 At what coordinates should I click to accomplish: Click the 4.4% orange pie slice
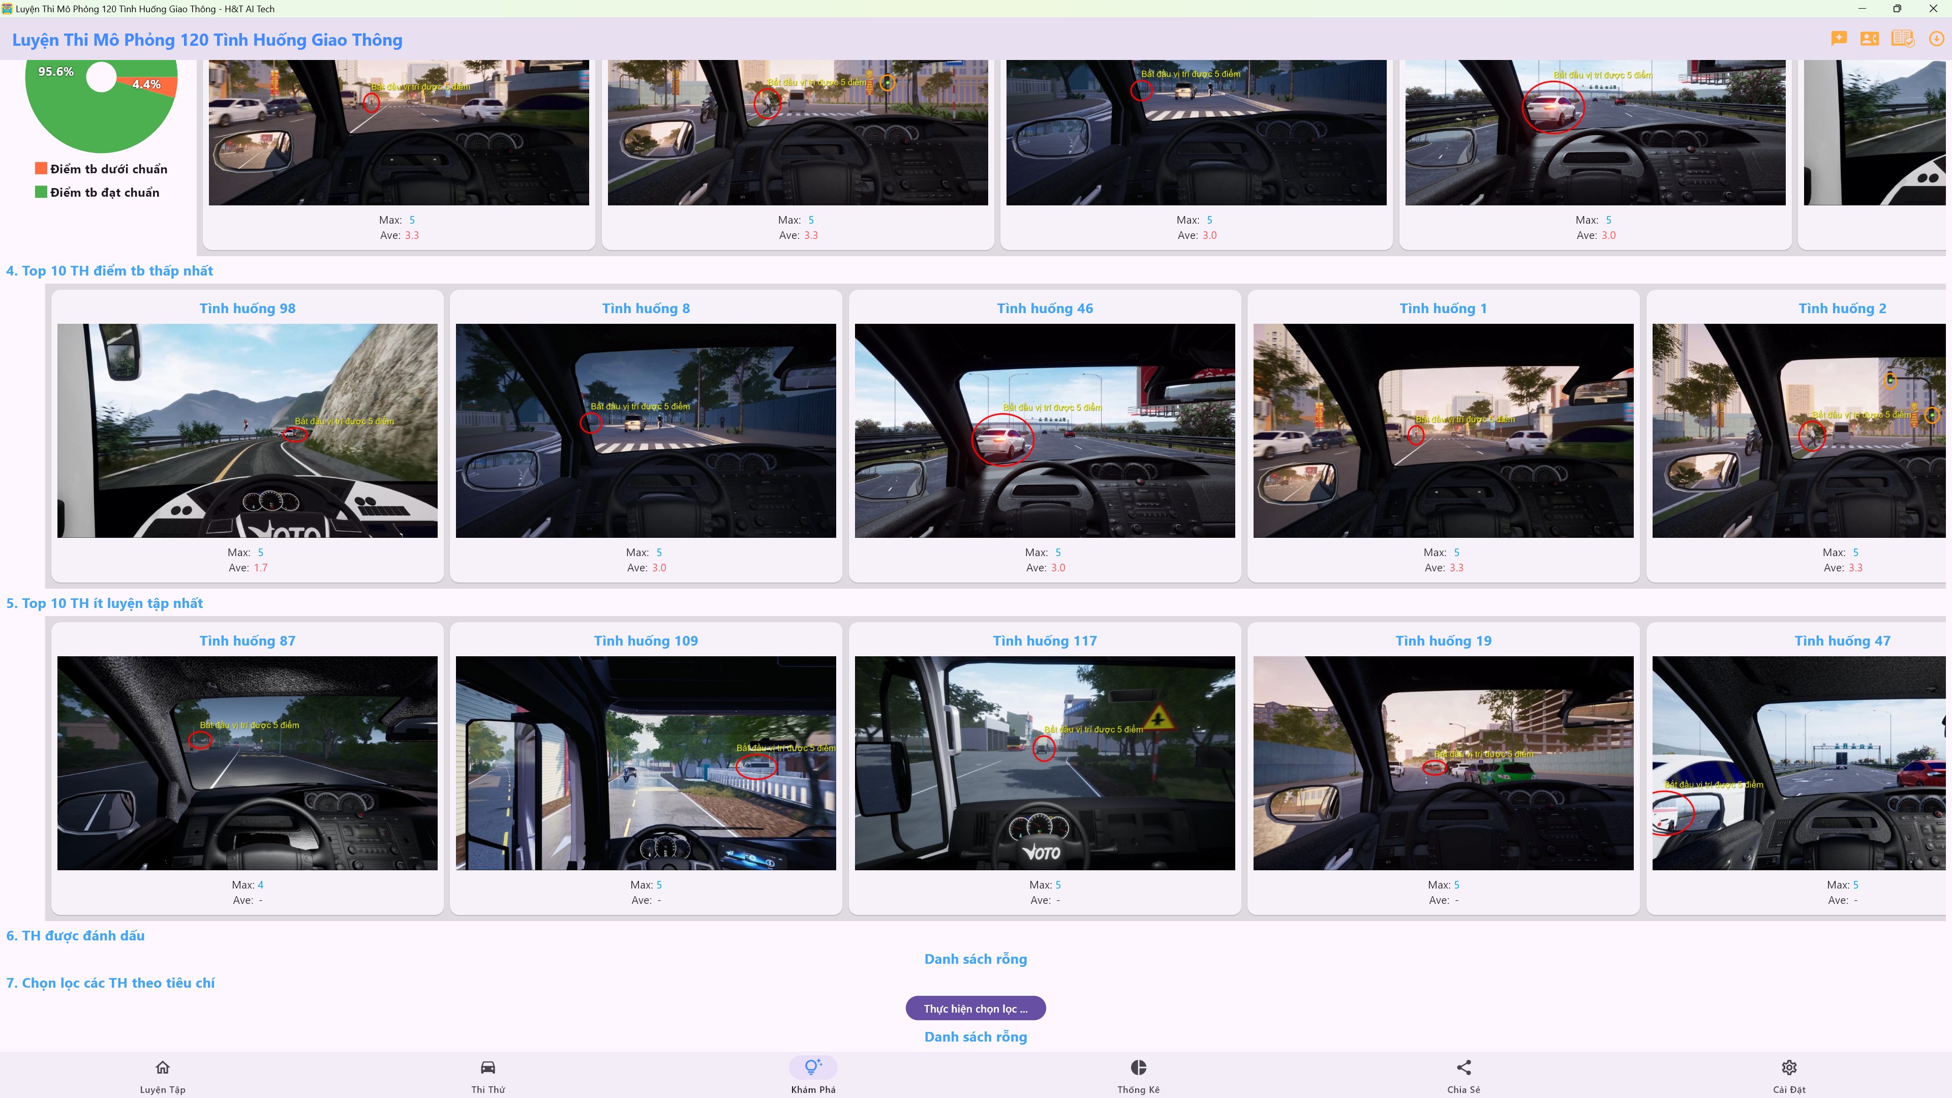tap(148, 84)
